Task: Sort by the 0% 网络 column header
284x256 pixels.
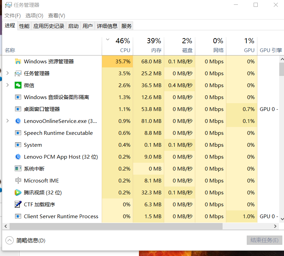Action: (x=211, y=46)
